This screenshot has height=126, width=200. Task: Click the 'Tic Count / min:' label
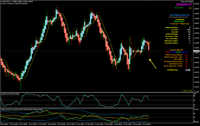(x=172, y=36)
